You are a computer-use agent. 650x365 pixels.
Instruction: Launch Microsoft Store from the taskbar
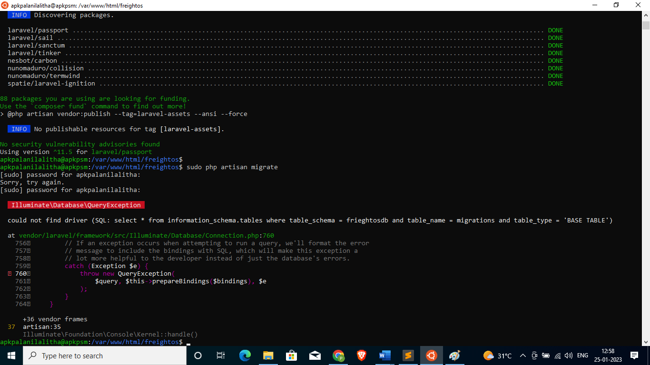pos(291,355)
